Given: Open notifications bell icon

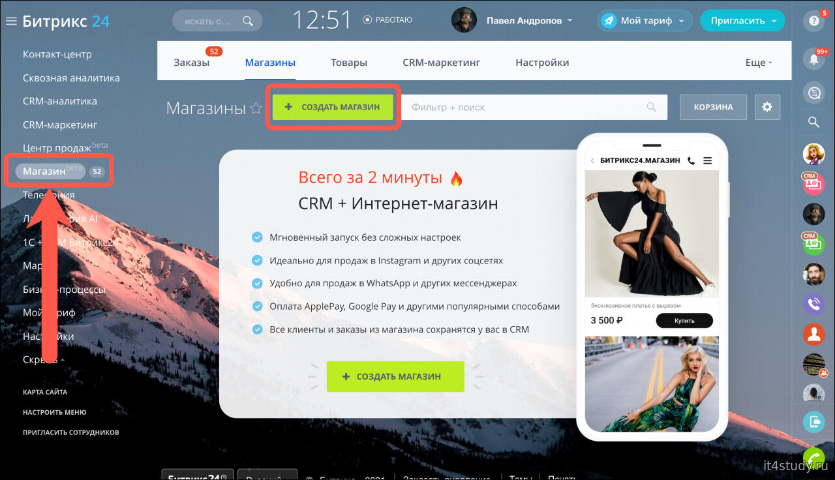Looking at the screenshot, I should tap(813, 59).
